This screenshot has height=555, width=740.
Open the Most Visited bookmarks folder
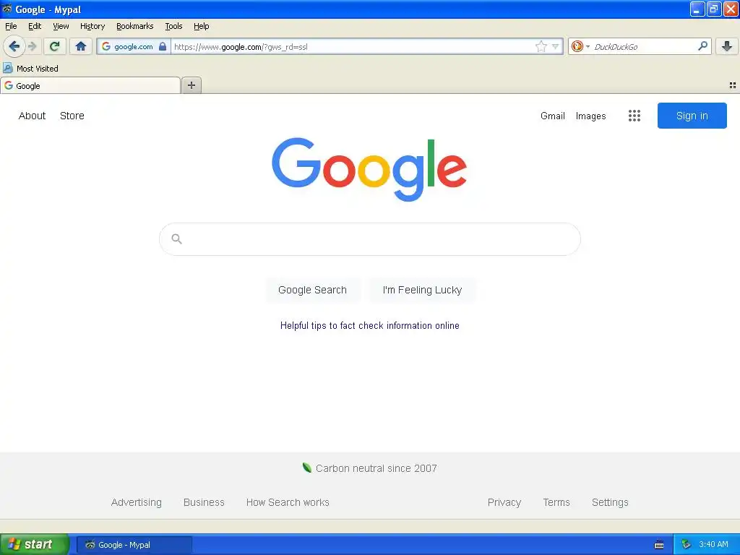(31, 69)
